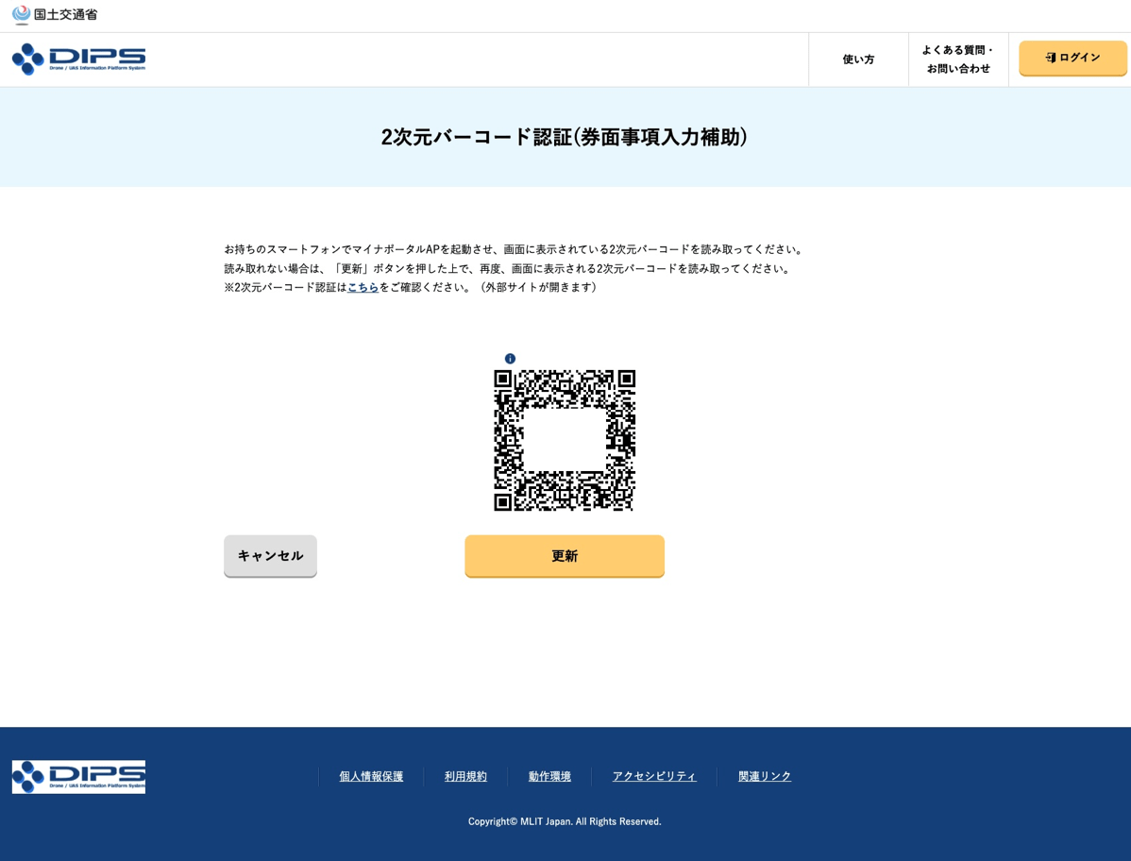Screen dimensions: 1131x861
Task: Click the page heading 2次元バーコード認証(券面事項入力補助)
Action: pos(564,137)
